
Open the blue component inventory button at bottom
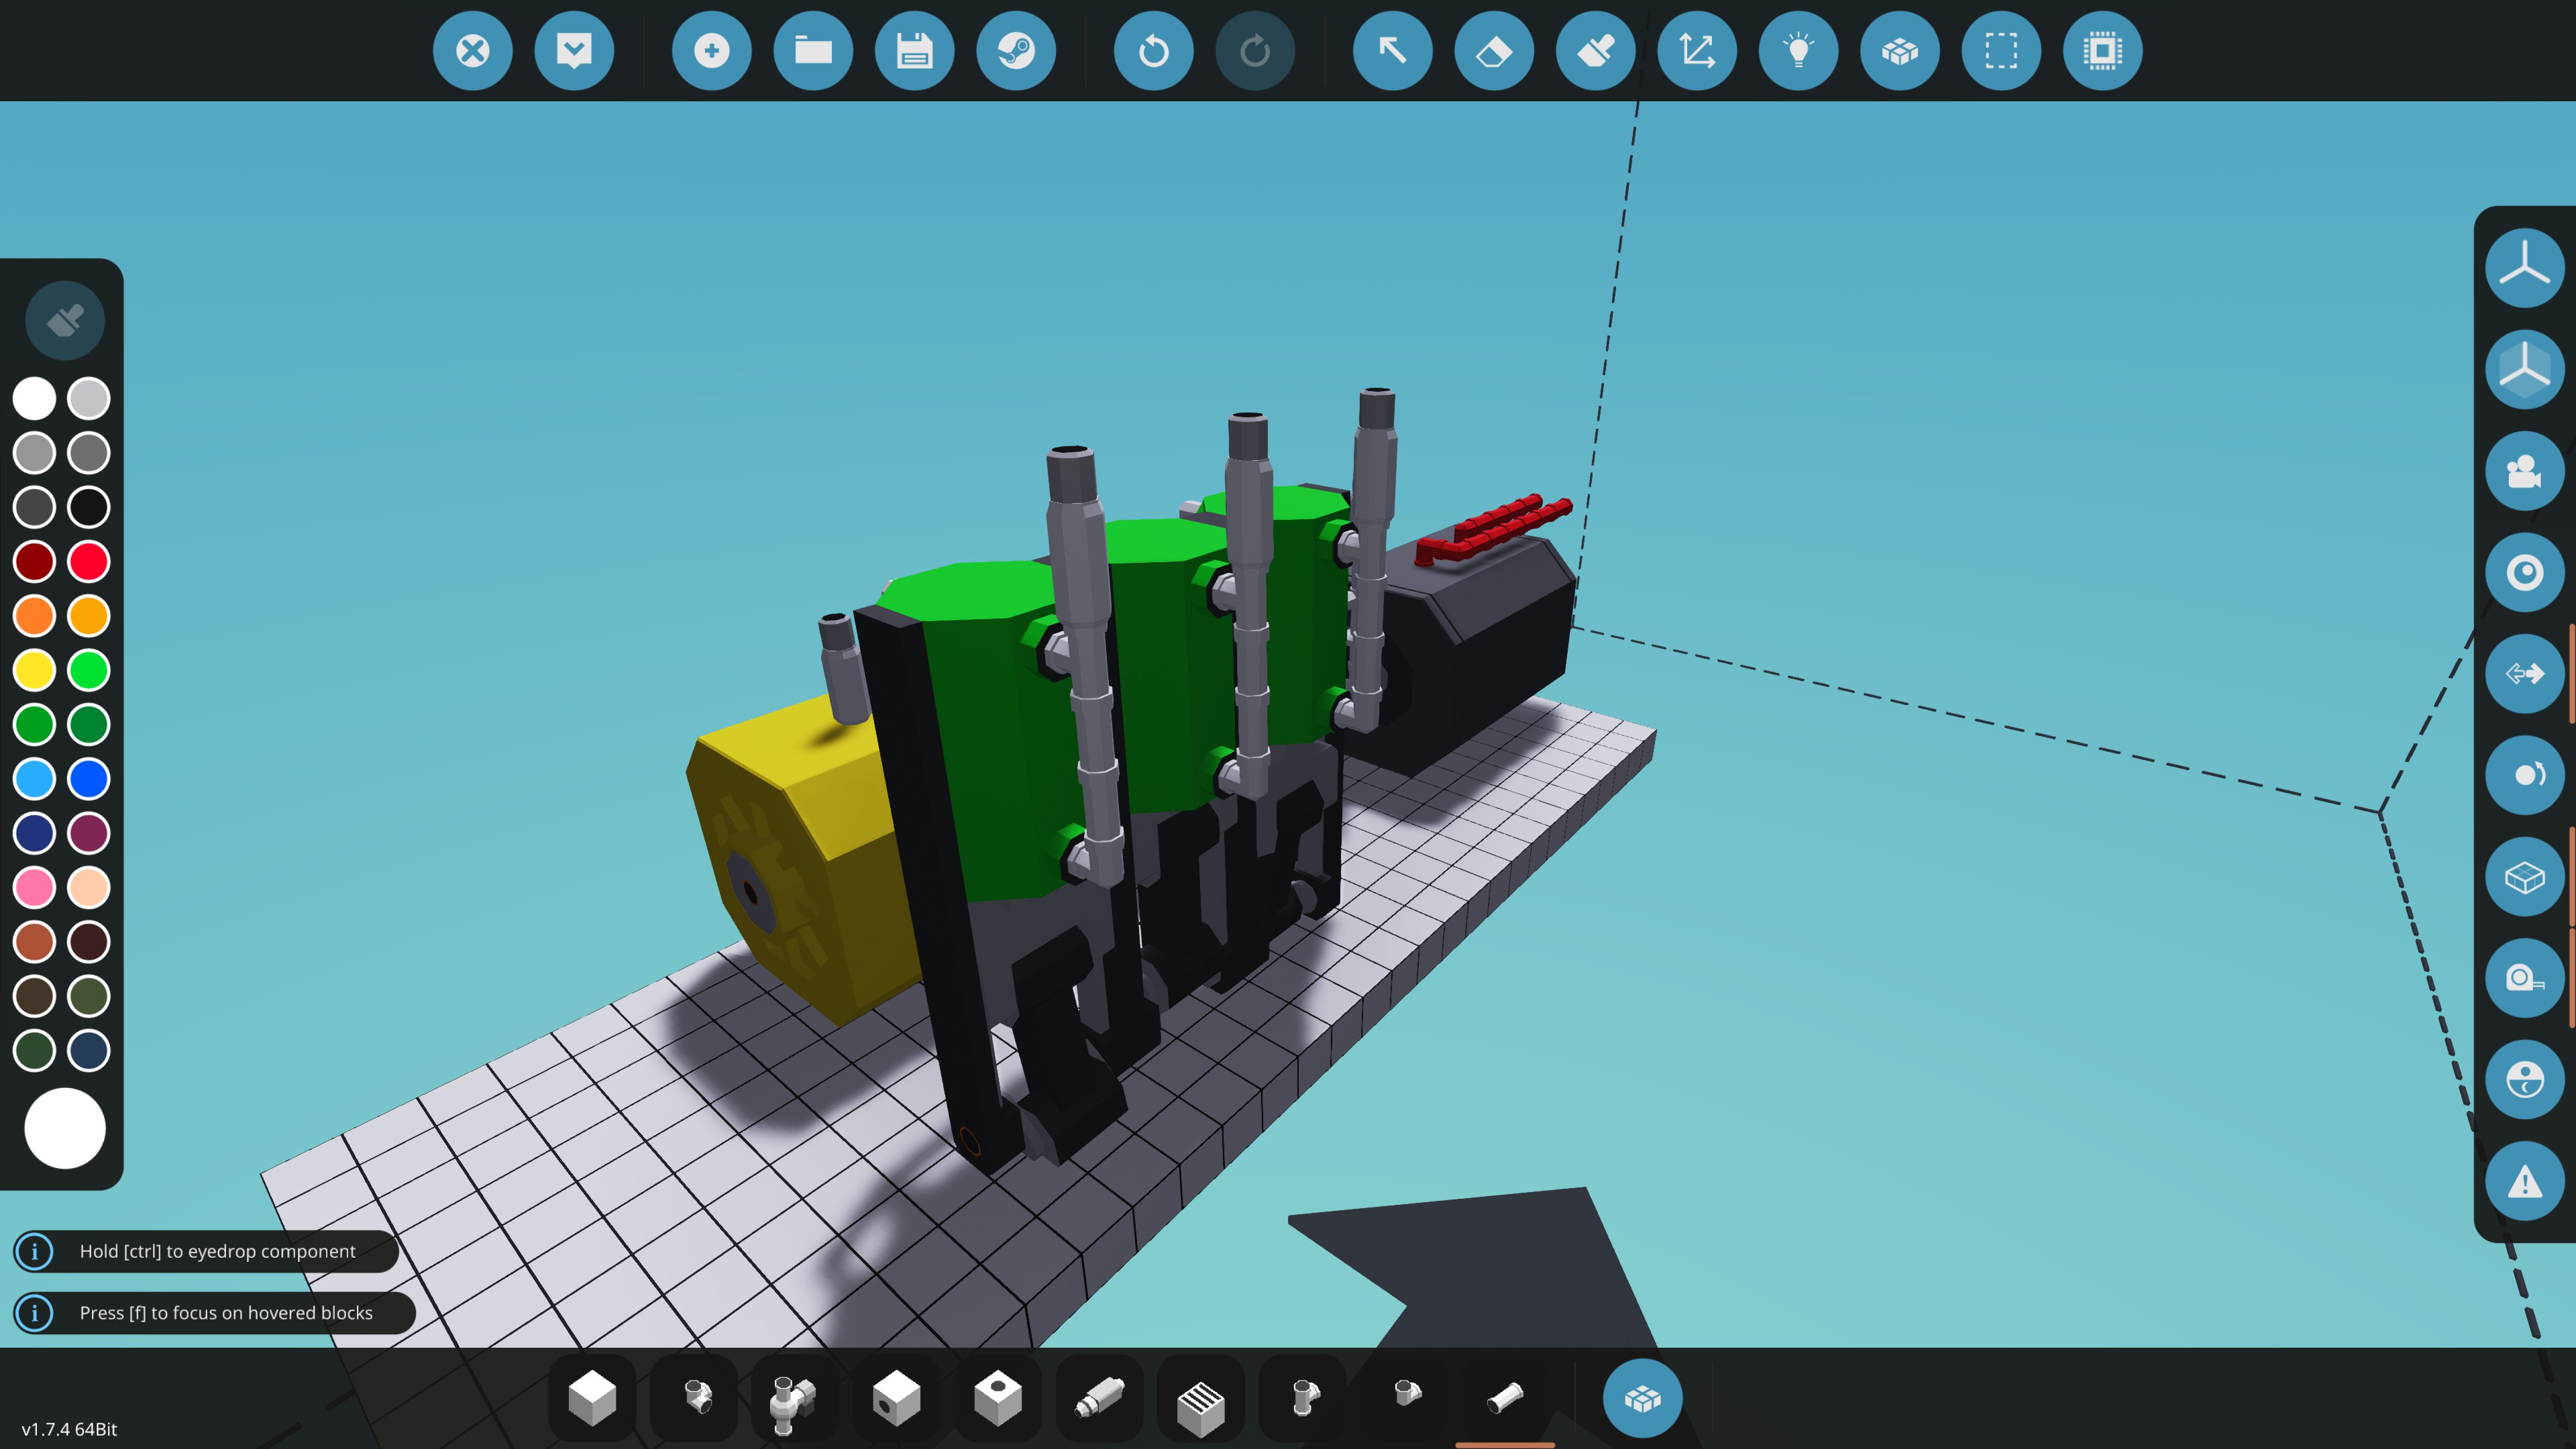click(x=1642, y=1398)
